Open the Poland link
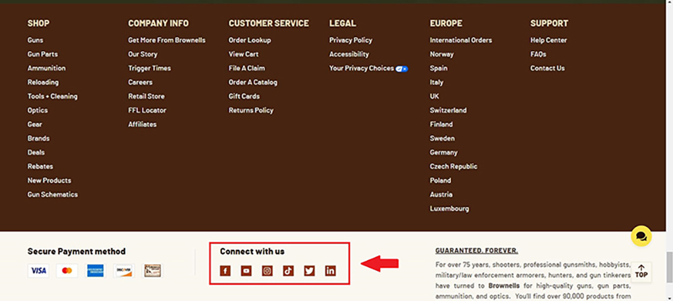This screenshot has height=301, width=673. [x=440, y=181]
